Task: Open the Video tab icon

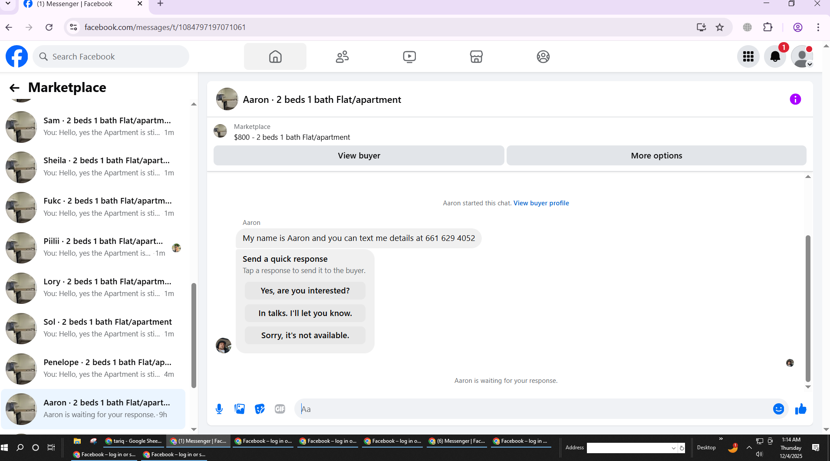Action: (409, 56)
